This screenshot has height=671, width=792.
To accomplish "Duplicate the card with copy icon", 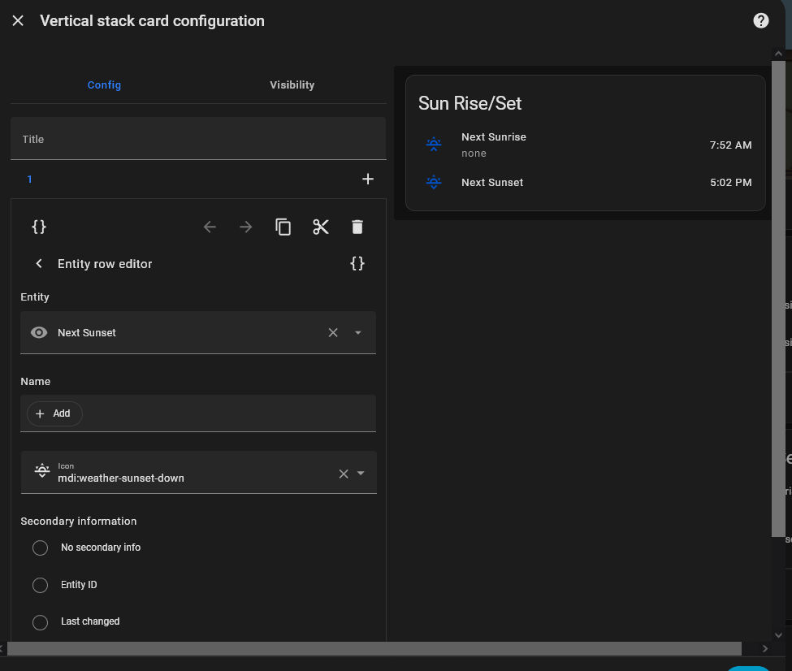I will coord(283,227).
